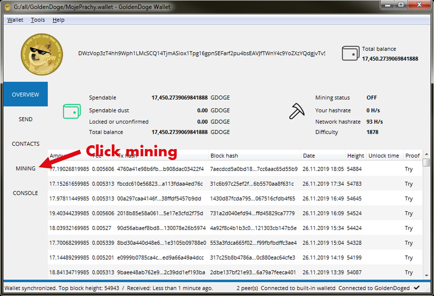
Task: Select tx hash 4760a41e98b6fb...b908dac03422f4
Action: [160, 169]
